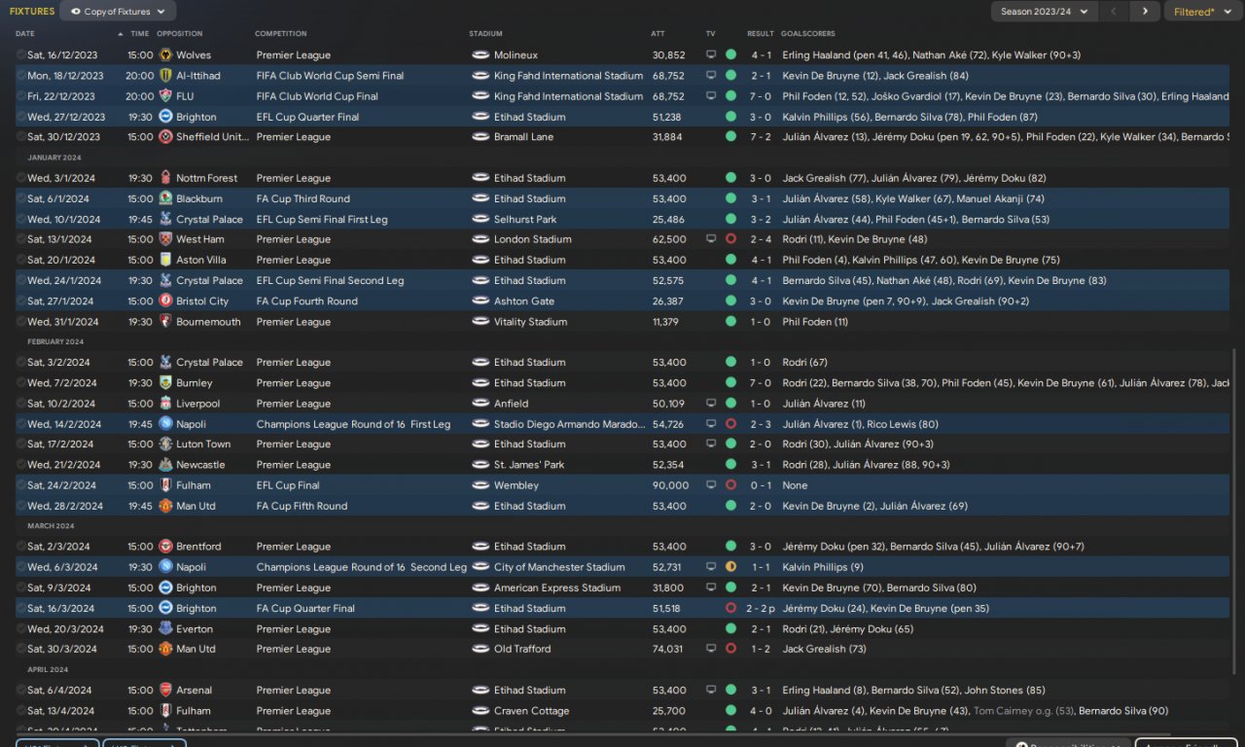Open the FA Cup Third Round competition

[x=302, y=198]
